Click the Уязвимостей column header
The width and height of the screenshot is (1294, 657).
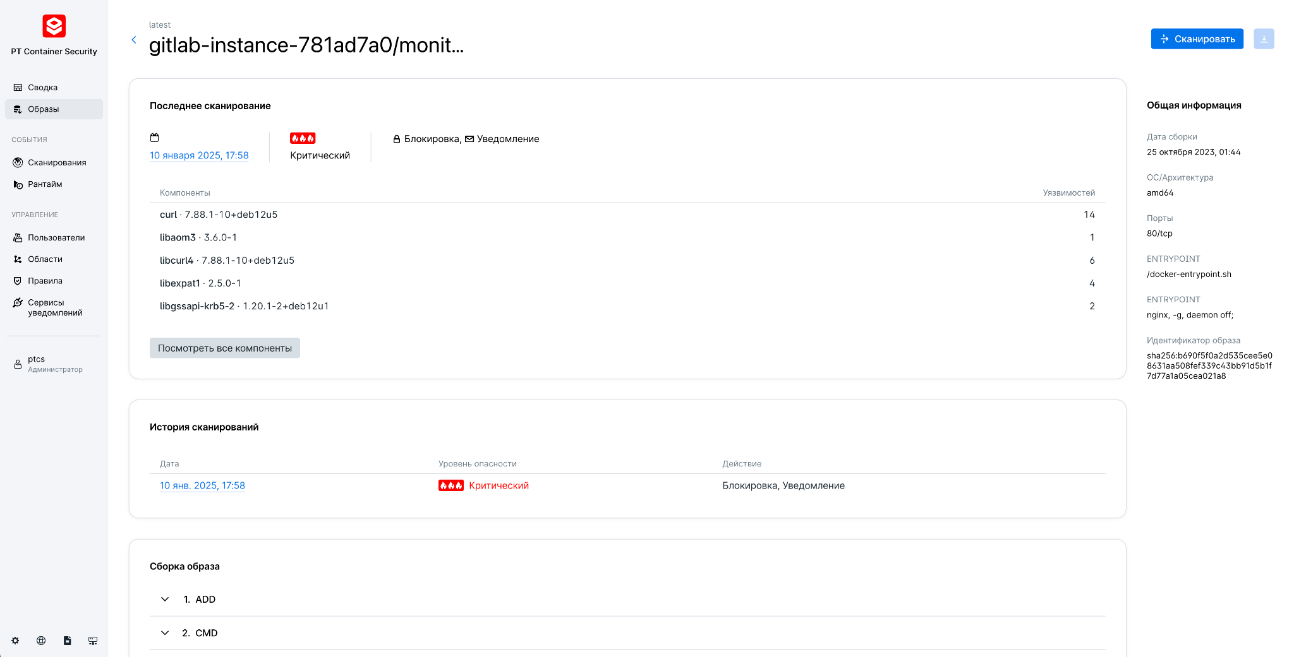pyautogui.click(x=1069, y=193)
